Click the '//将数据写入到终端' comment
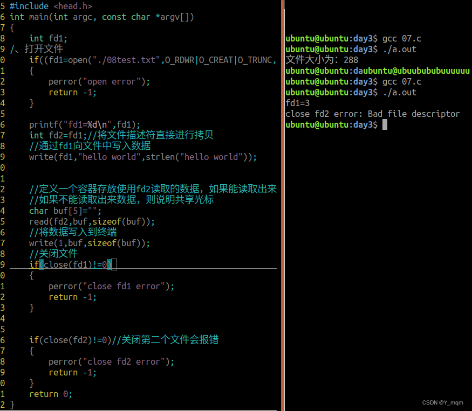This screenshot has width=472, height=411. click(x=73, y=232)
